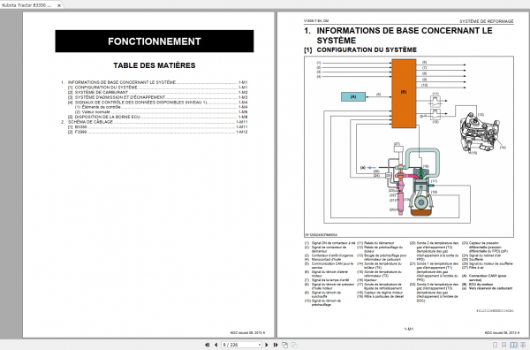This screenshot has height=350, width=530.
Task: Click page header 'SYSTÈME DE REFORMAGE'
Action: point(486,21)
